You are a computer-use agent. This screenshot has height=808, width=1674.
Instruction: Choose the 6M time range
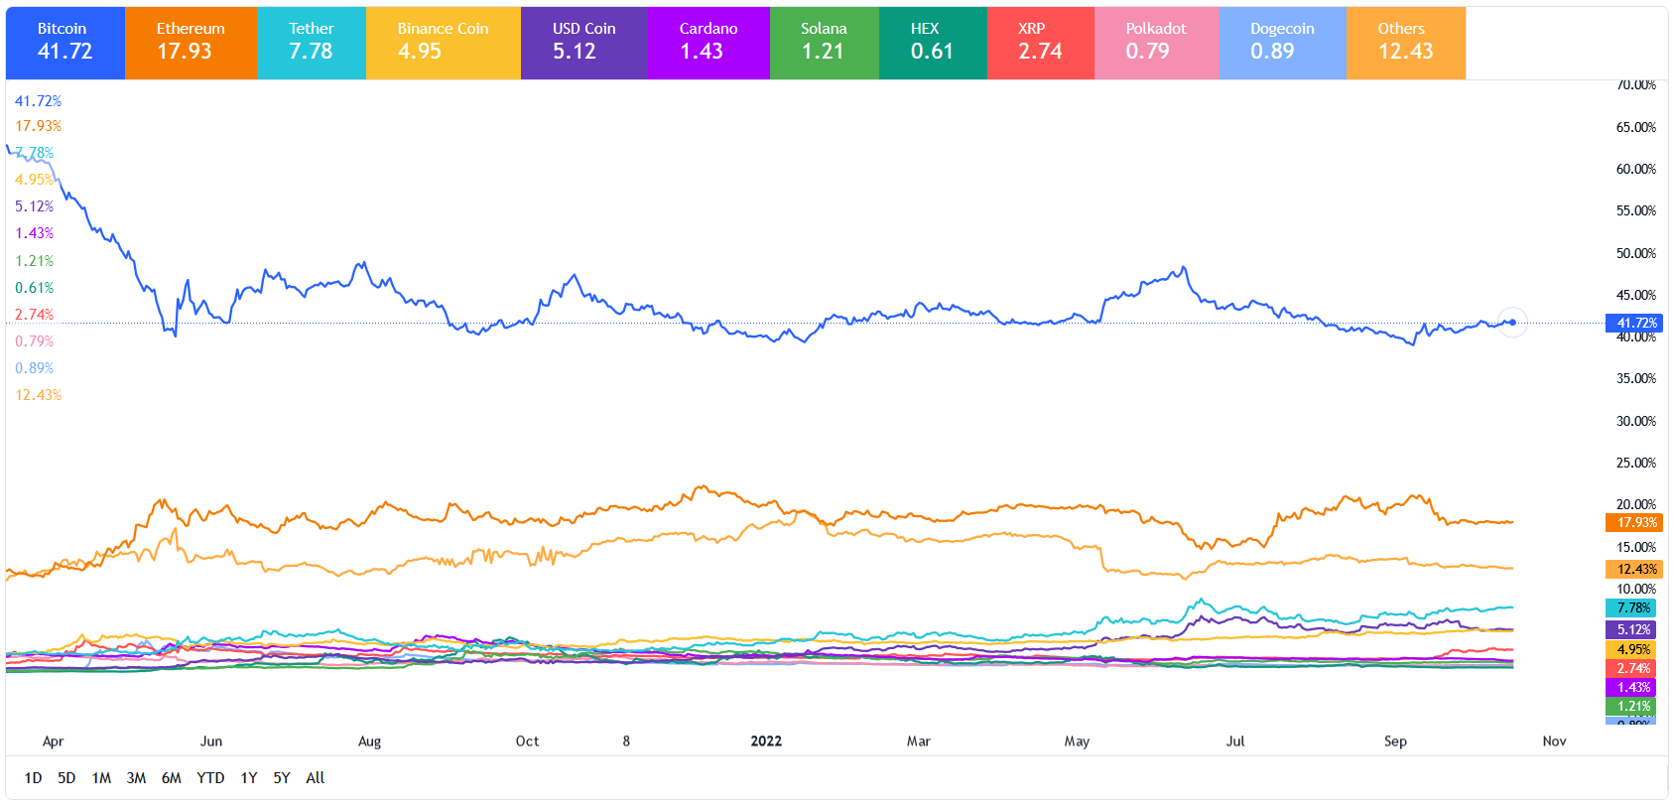172,778
